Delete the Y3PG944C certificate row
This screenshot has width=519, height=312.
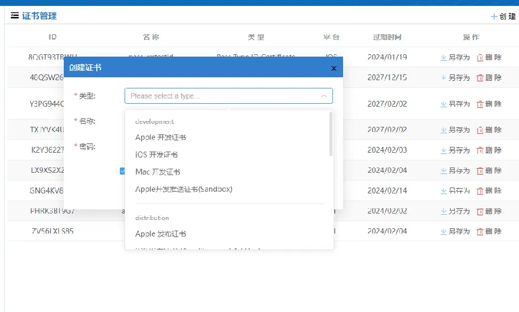coord(489,104)
